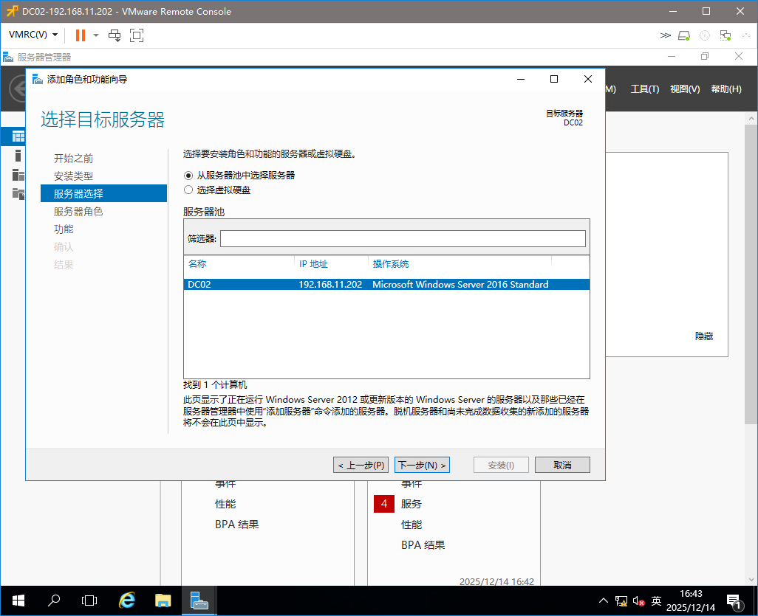Open 服务 link in right tile

(x=412, y=504)
